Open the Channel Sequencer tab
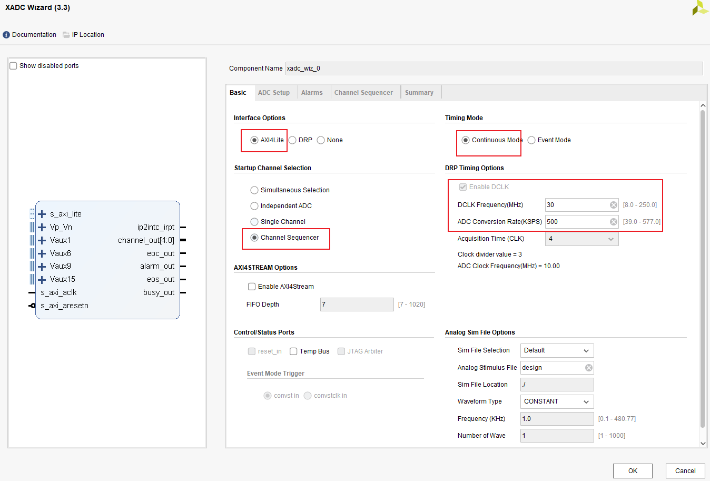 tap(363, 93)
